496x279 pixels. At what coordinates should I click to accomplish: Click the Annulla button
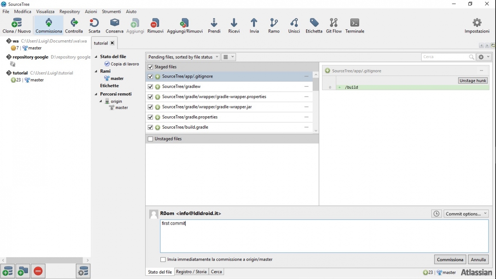point(478,260)
